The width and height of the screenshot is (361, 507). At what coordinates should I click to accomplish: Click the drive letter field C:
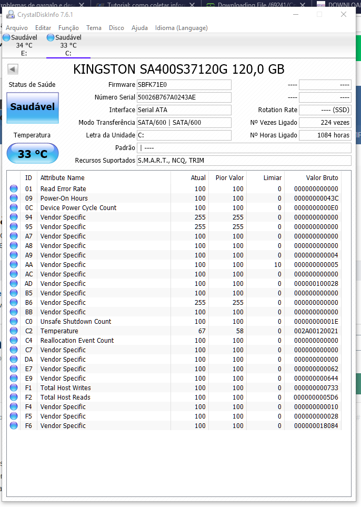184,135
